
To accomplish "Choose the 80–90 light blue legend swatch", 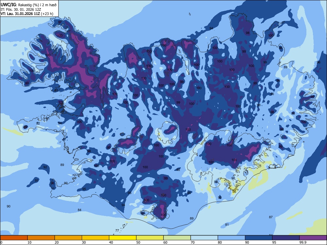I will click(232, 238).
